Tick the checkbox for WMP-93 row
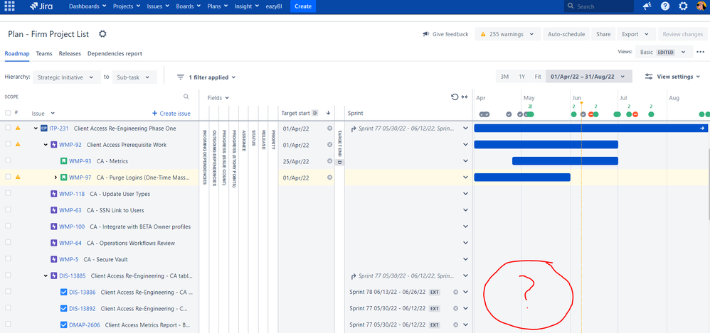Image resolution: width=710 pixels, height=333 pixels. tap(8, 161)
